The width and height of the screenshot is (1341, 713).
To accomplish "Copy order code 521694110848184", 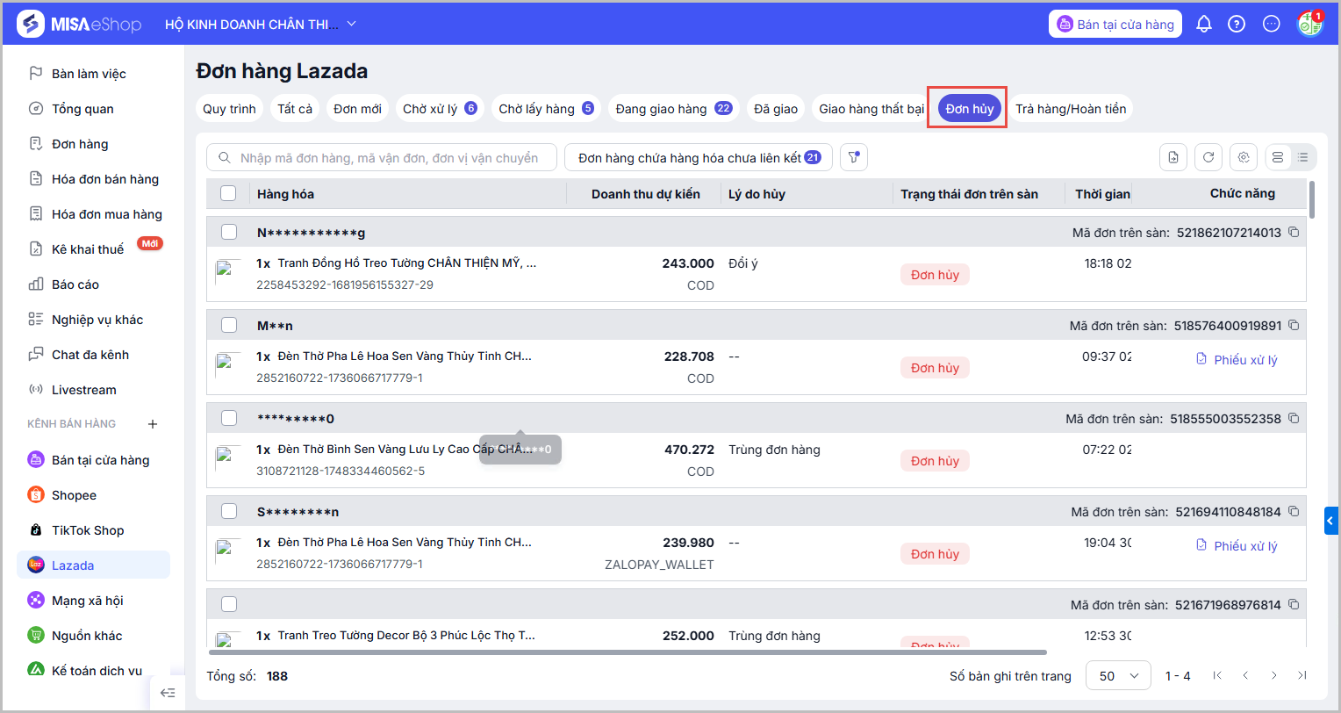I will [x=1293, y=512].
